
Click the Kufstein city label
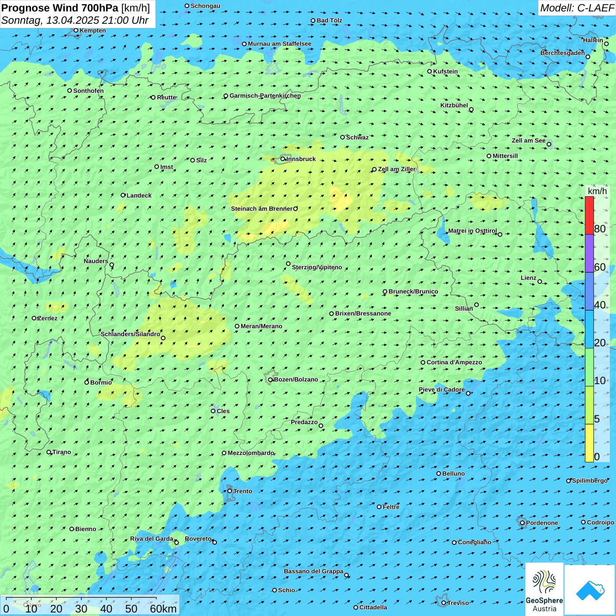click(x=445, y=71)
